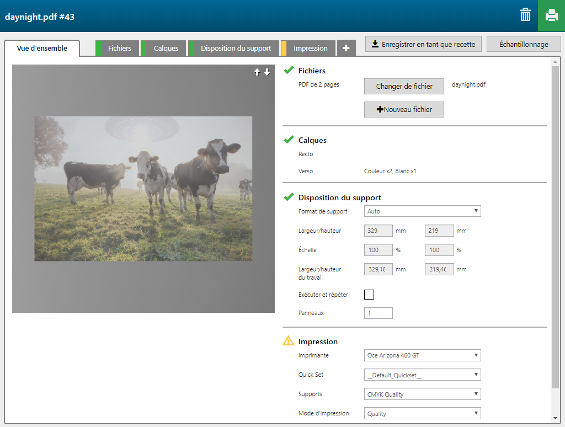Viewport: 565px width, 427px height.
Task: Go to the Impression tab
Action: 308,49
